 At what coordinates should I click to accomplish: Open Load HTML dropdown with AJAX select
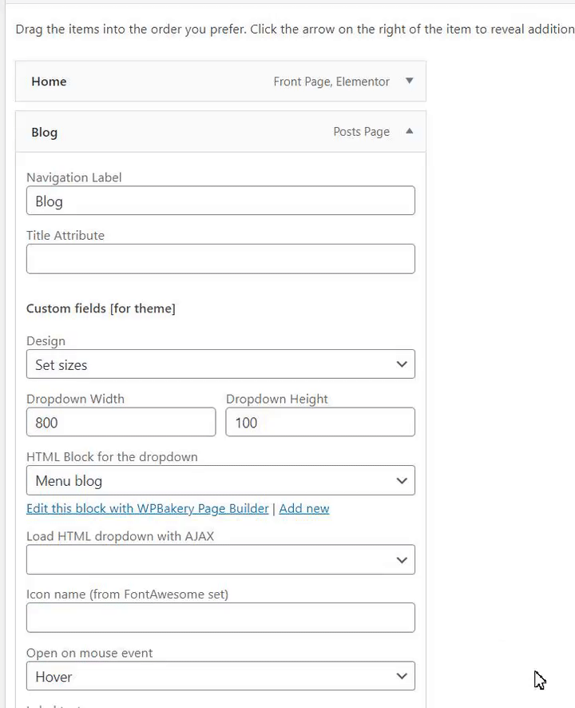coord(220,559)
